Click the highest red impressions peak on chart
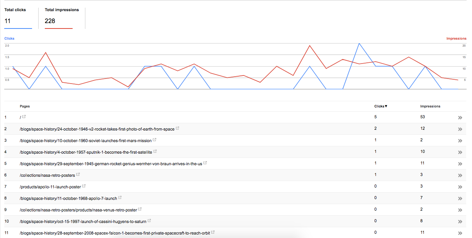The image size is (472, 238). pos(310,45)
